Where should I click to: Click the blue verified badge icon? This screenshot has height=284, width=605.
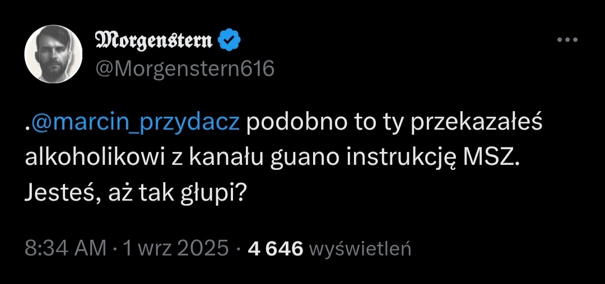(230, 40)
